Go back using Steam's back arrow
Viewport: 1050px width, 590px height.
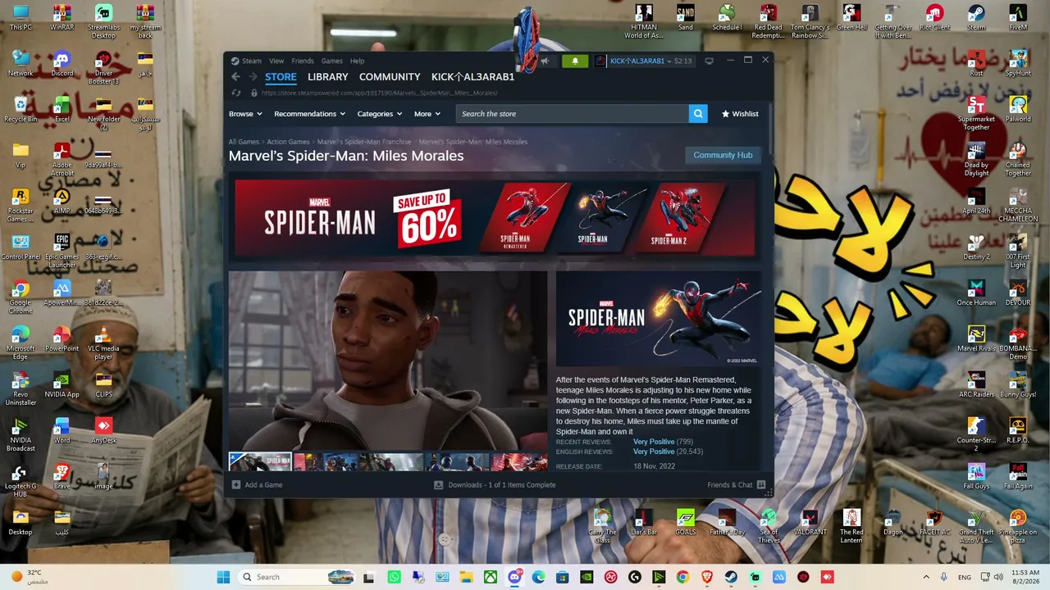(235, 77)
